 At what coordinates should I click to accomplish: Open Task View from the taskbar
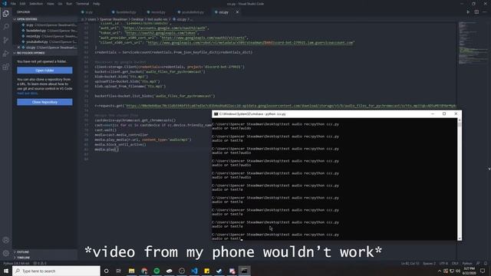tap(119, 271)
